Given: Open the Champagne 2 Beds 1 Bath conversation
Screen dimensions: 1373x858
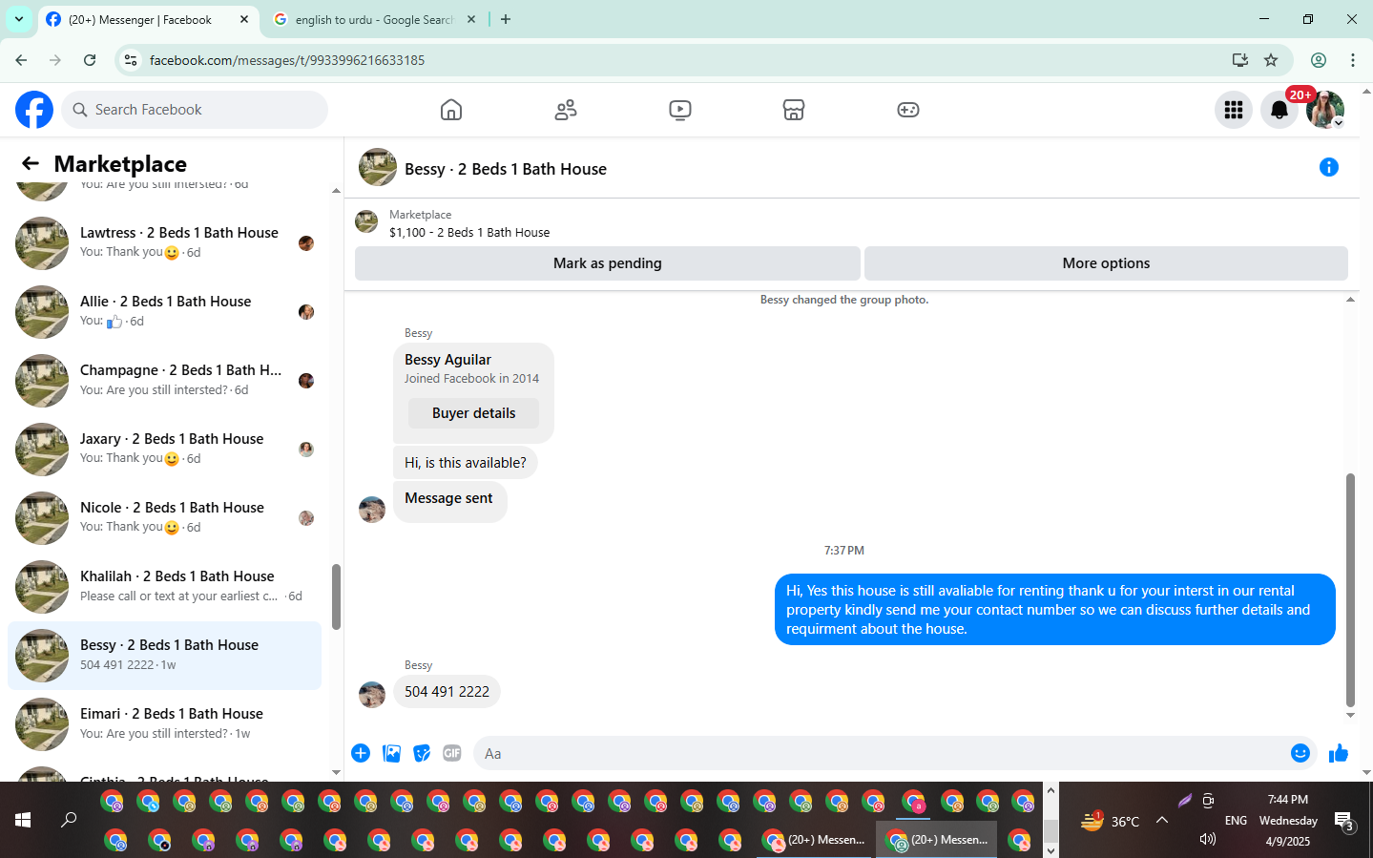Looking at the screenshot, I should point(164,380).
